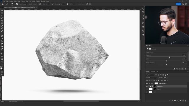Open the Preset dropdown in Properties

(168, 52)
